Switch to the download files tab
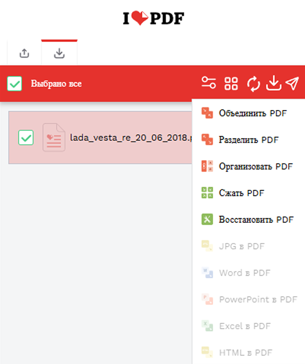305x364 pixels. pyautogui.click(x=59, y=53)
